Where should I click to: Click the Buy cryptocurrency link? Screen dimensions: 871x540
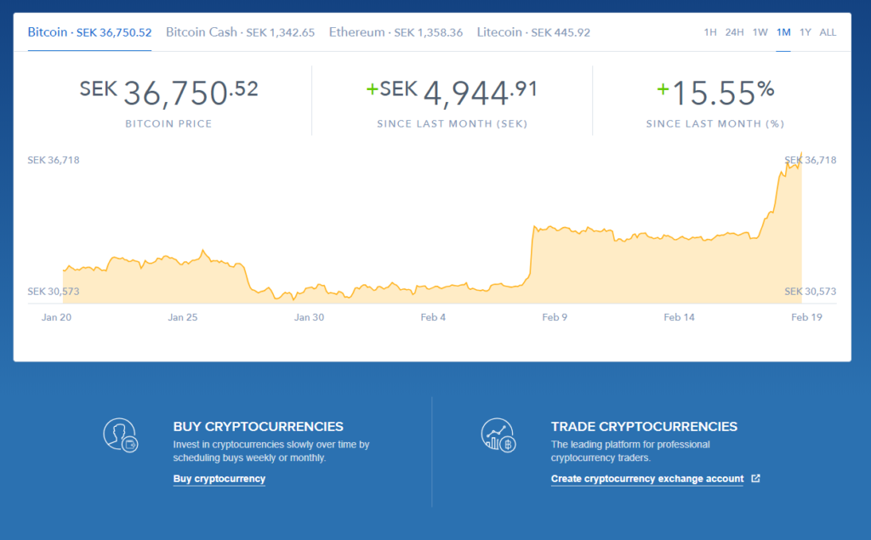pyautogui.click(x=219, y=478)
